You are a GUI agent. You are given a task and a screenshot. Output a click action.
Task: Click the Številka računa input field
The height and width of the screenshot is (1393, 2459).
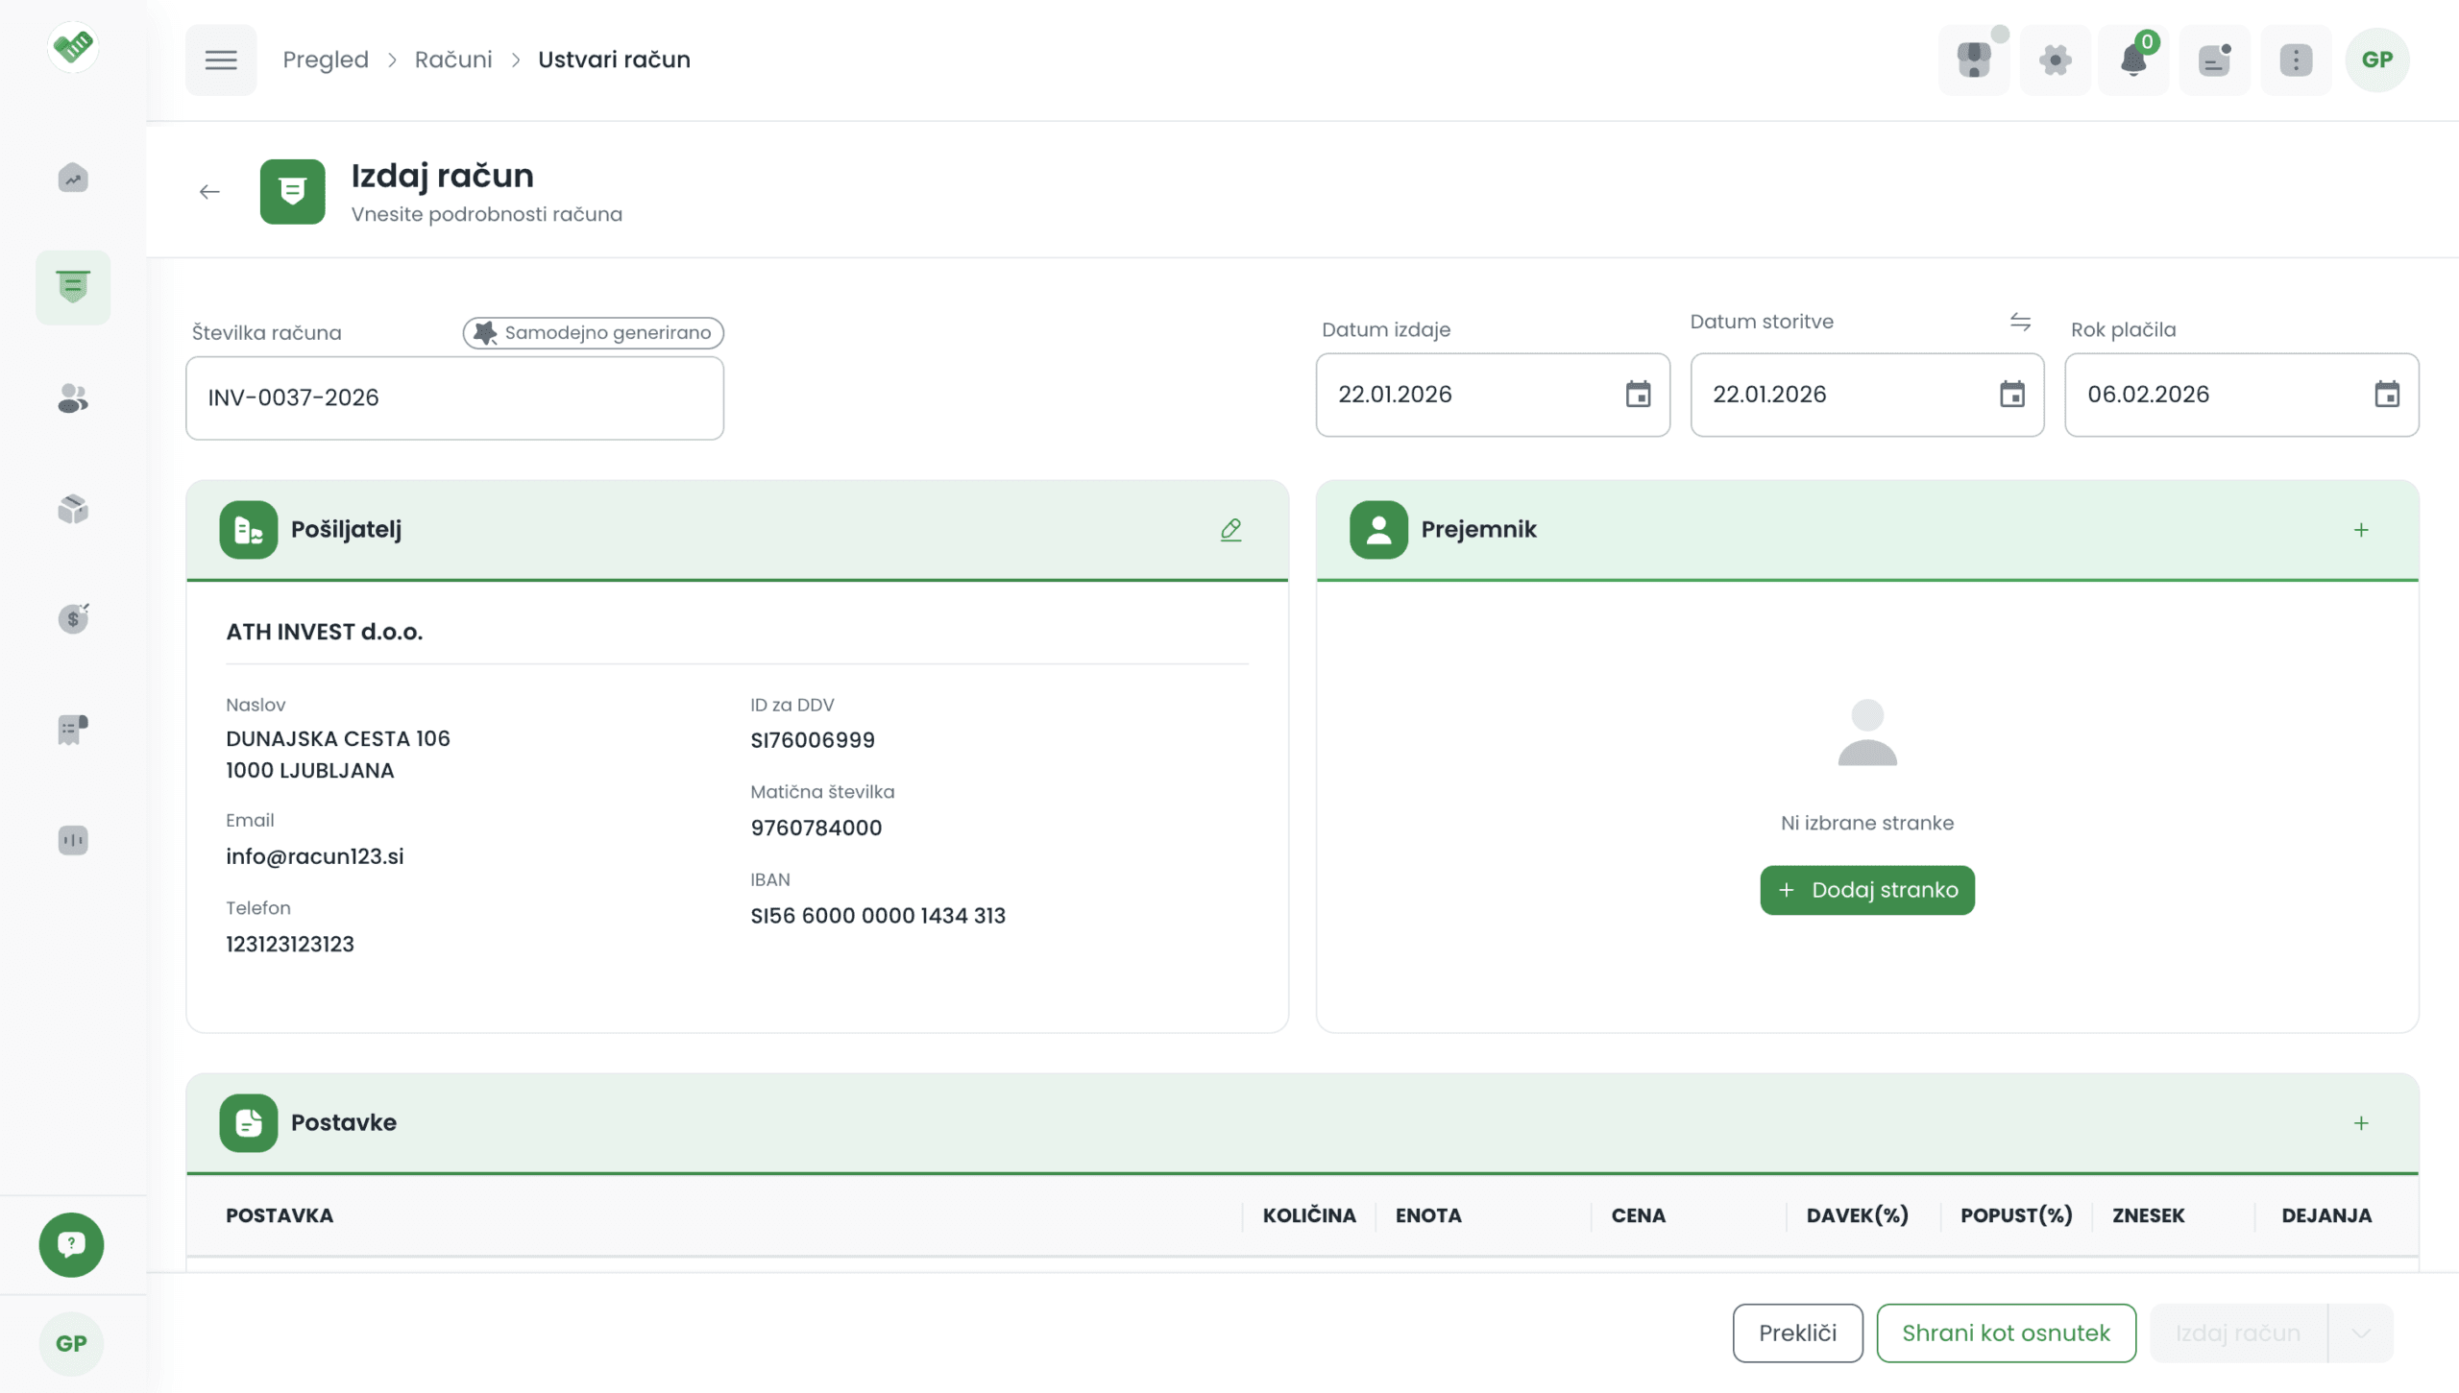coord(454,397)
